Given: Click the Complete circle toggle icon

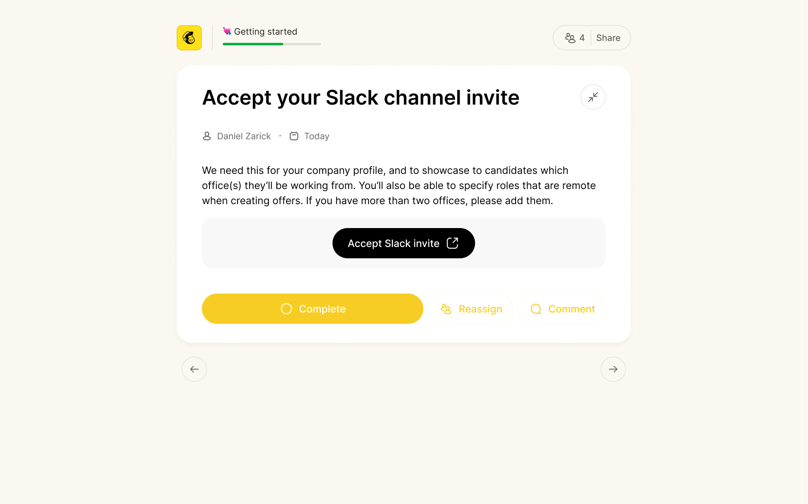Looking at the screenshot, I should [286, 308].
